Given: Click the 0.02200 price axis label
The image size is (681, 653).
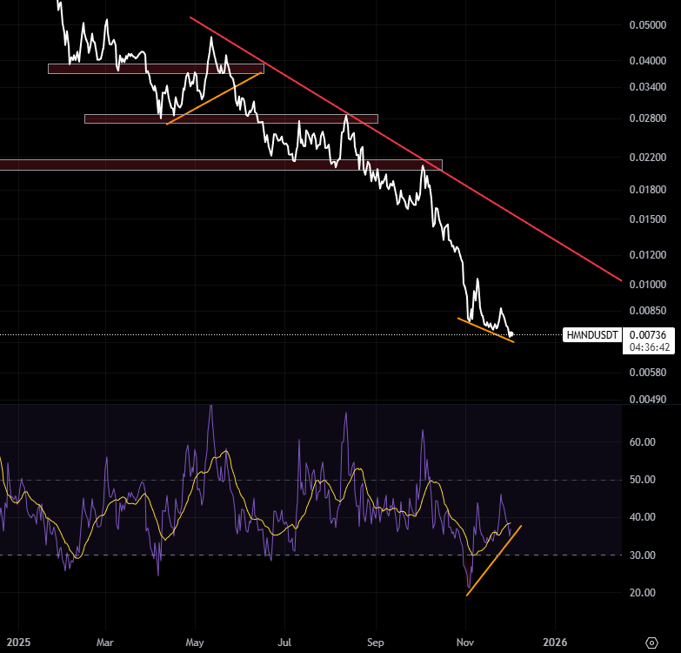Looking at the screenshot, I should tap(648, 157).
